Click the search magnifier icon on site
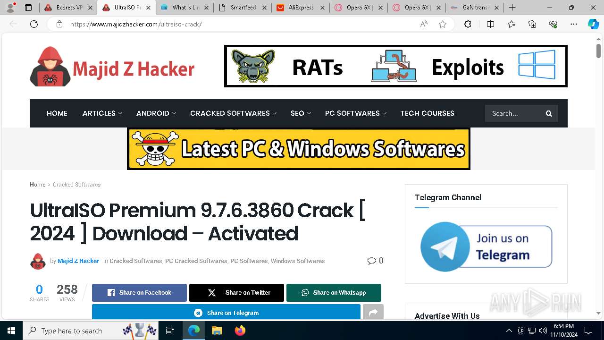 [x=549, y=113]
